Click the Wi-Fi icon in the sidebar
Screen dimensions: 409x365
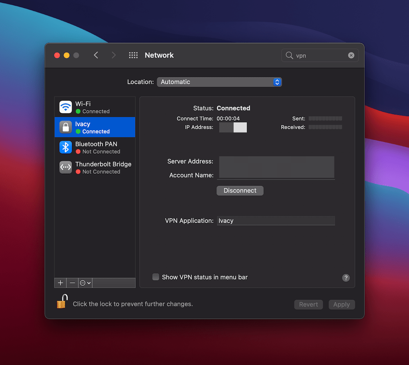65,107
